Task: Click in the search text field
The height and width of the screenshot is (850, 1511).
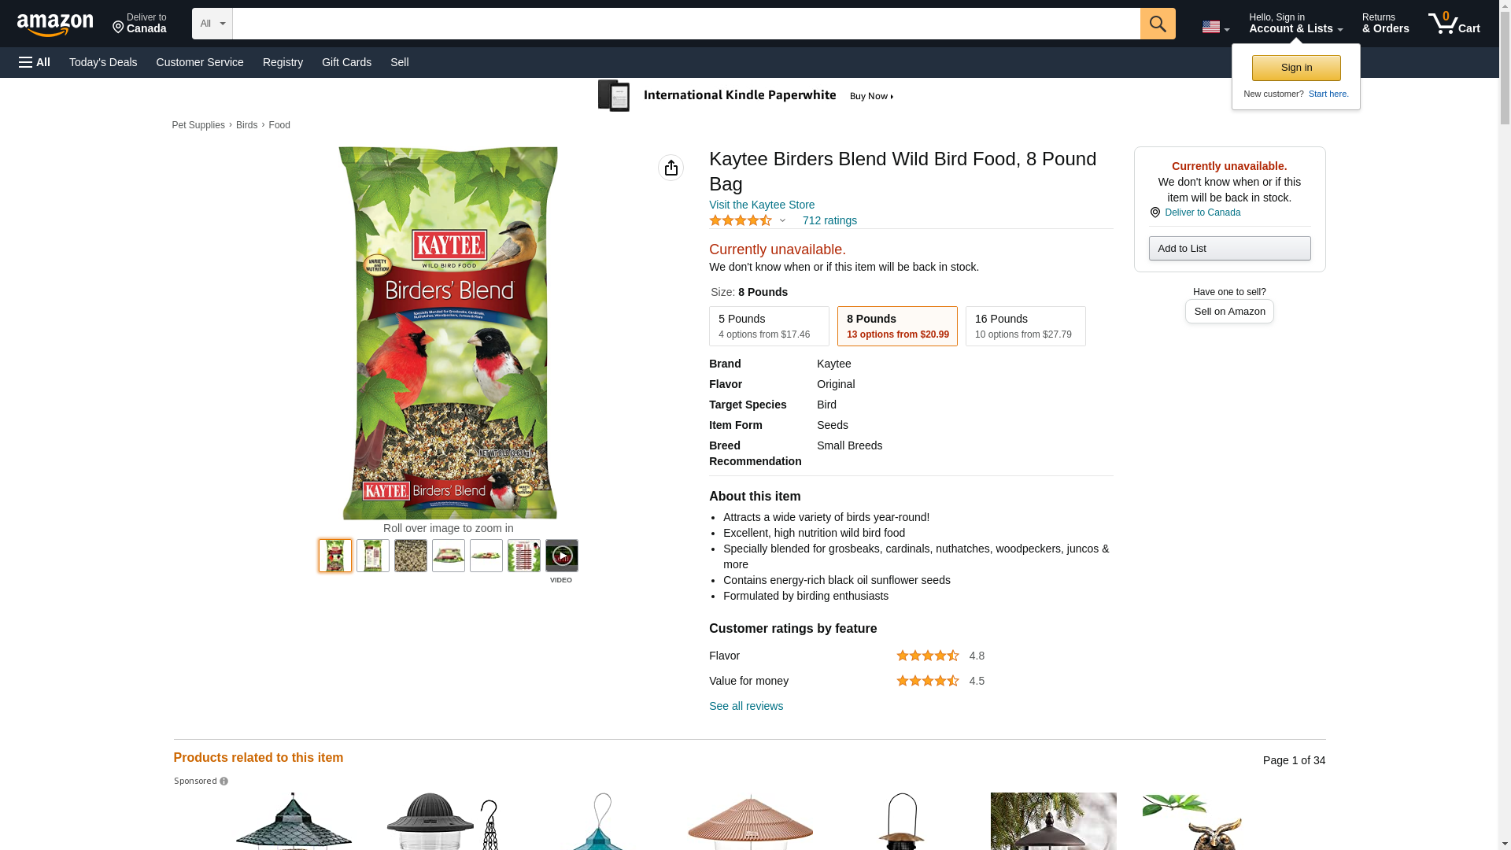Action: [x=685, y=24]
